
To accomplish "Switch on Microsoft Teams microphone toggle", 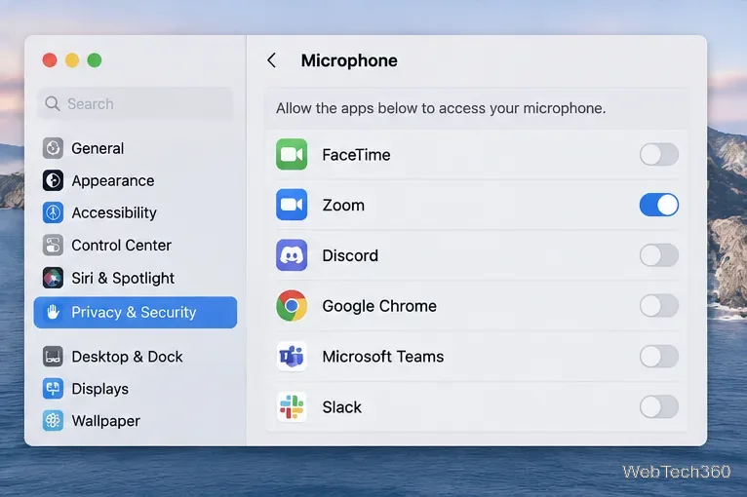I will coord(659,356).
